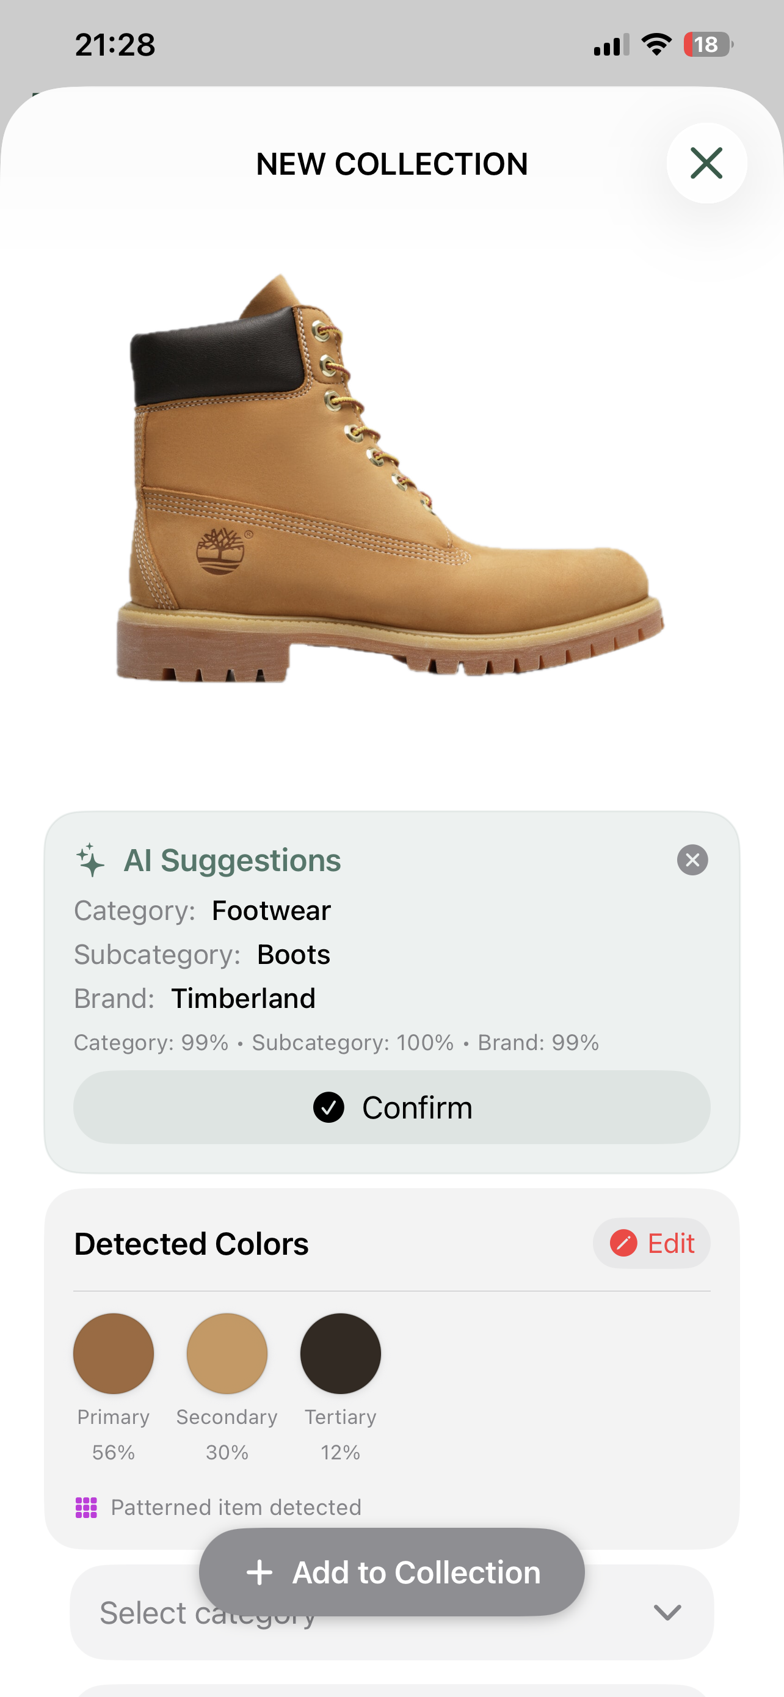Click the purple patterned item grid icon
Screen dimensions: 784x1697
coord(86,1508)
